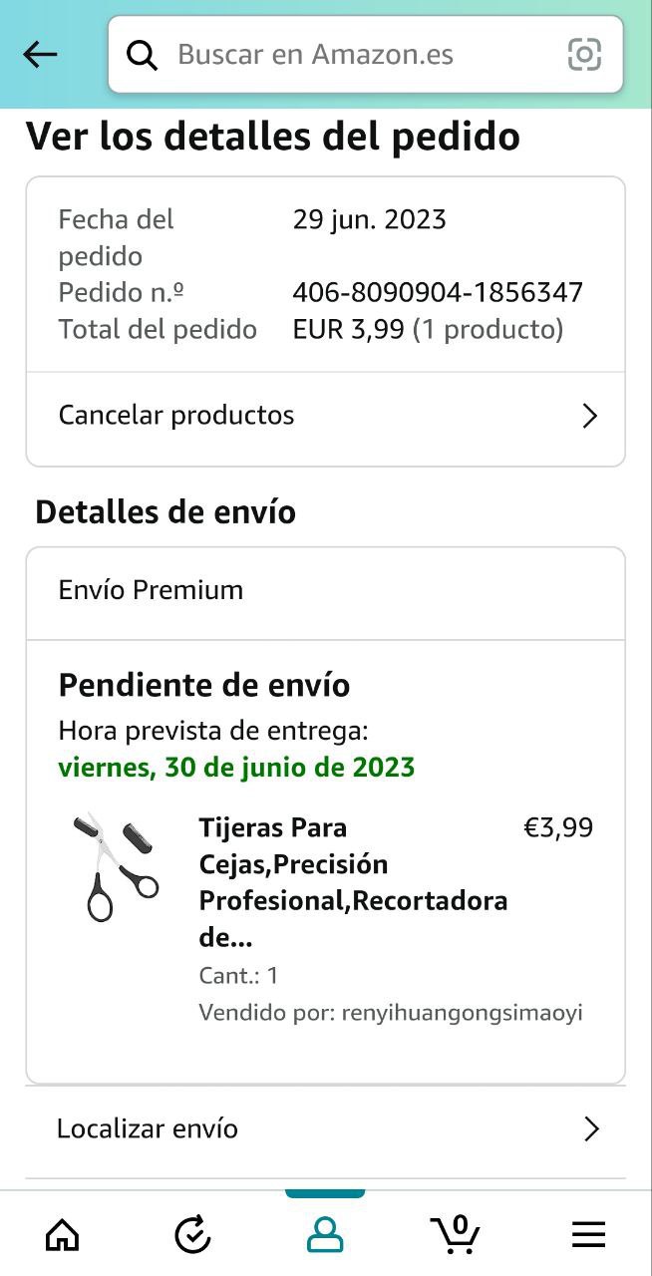The height and width of the screenshot is (1276, 652).
Task: Tap the eyebrow scissors product thumbnail
Action: [x=116, y=865]
